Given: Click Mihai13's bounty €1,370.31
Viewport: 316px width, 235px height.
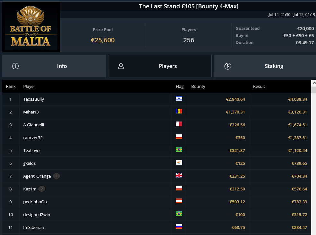Looking at the screenshot, I should point(235,112).
